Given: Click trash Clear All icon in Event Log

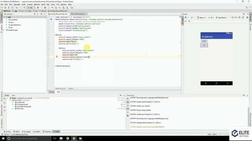Looking at the screenshot, I should 128,116.
